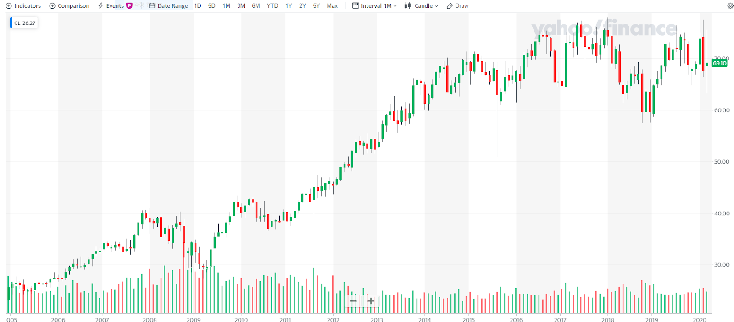Click the Date Range calendar icon

click(x=152, y=6)
